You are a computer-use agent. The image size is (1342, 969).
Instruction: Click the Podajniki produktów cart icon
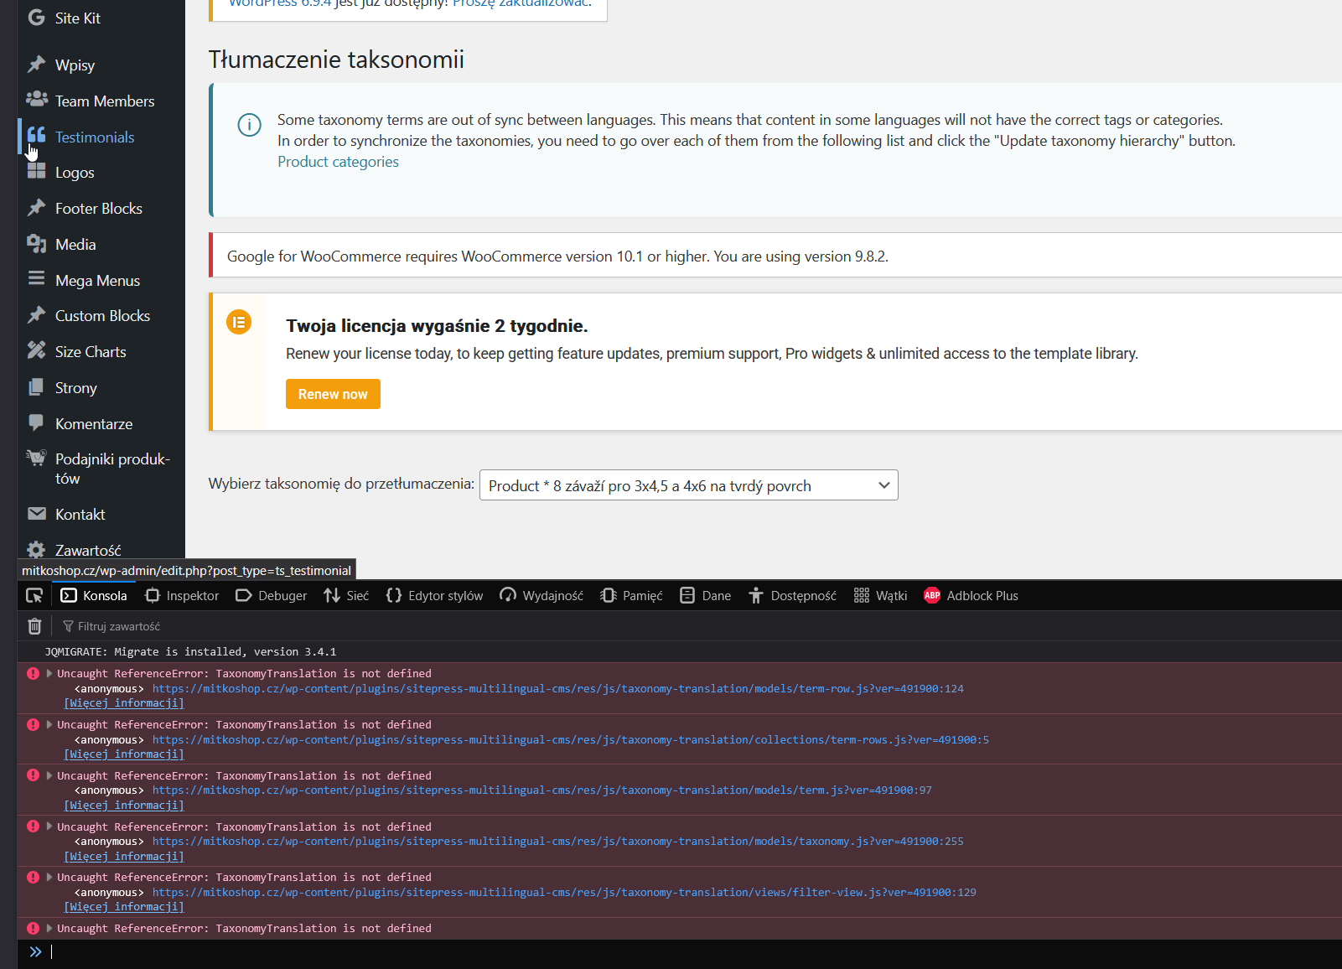tap(36, 459)
